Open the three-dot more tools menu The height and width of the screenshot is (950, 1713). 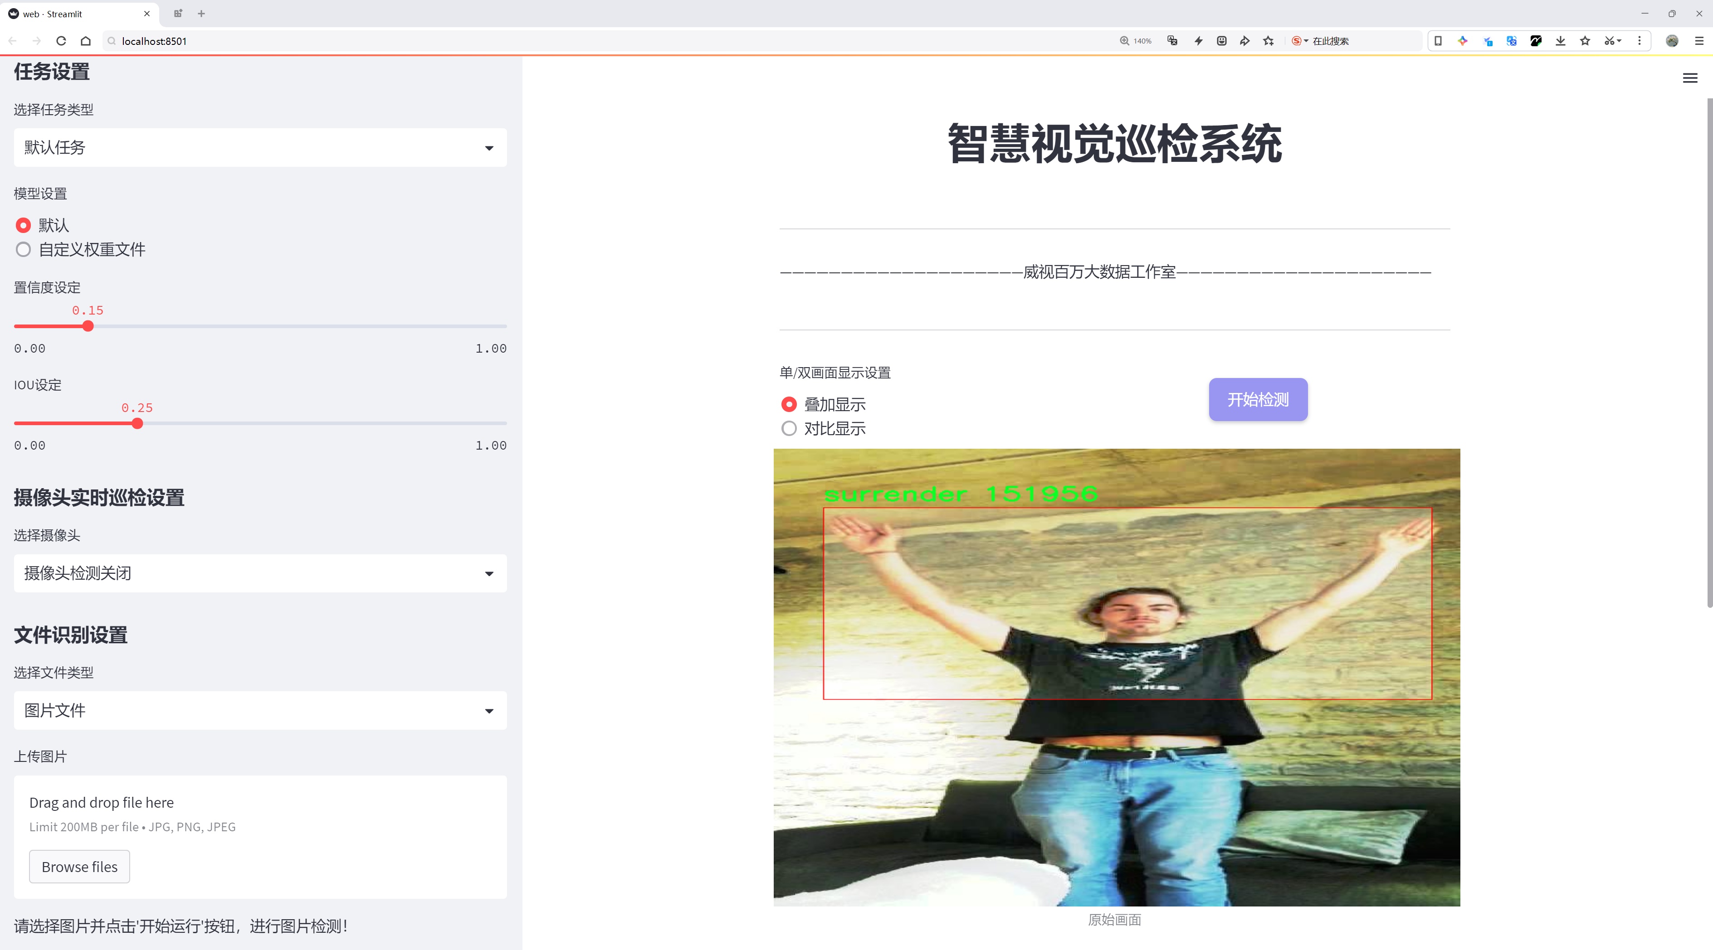pyautogui.click(x=1639, y=41)
